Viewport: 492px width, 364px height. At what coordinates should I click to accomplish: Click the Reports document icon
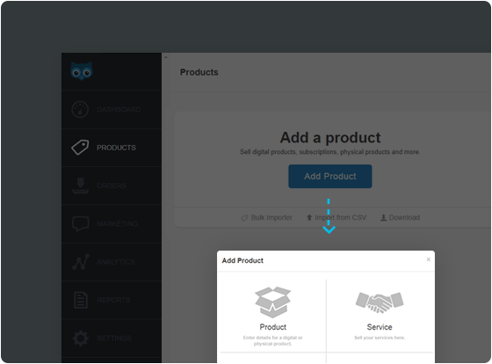pyautogui.click(x=81, y=300)
